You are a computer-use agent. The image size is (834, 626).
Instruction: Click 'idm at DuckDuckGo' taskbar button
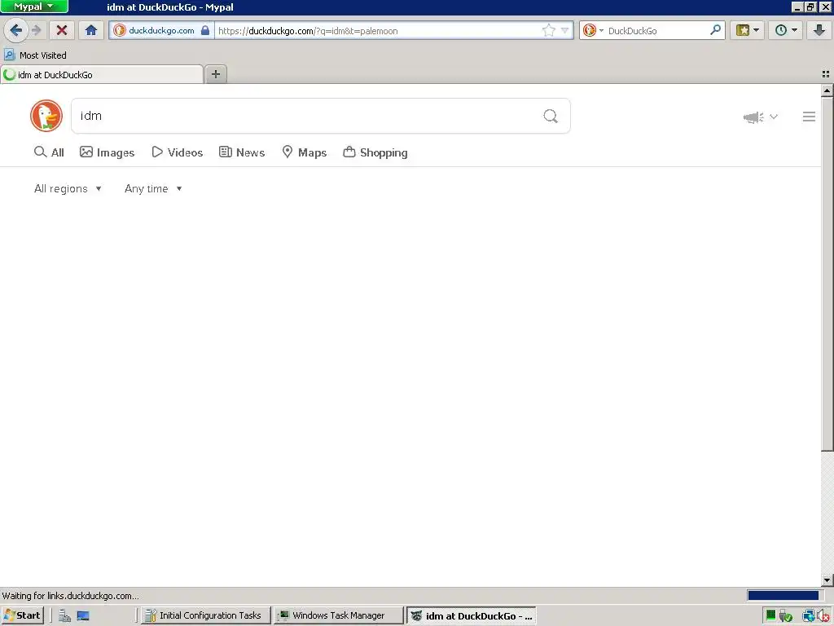[472, 616]
